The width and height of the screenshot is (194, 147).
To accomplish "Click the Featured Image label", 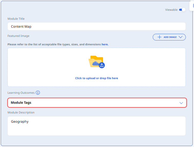I will pos(18,36).
